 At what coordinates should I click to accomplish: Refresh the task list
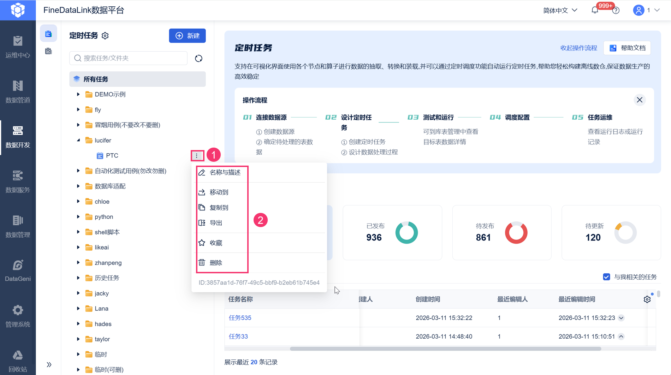198,58
